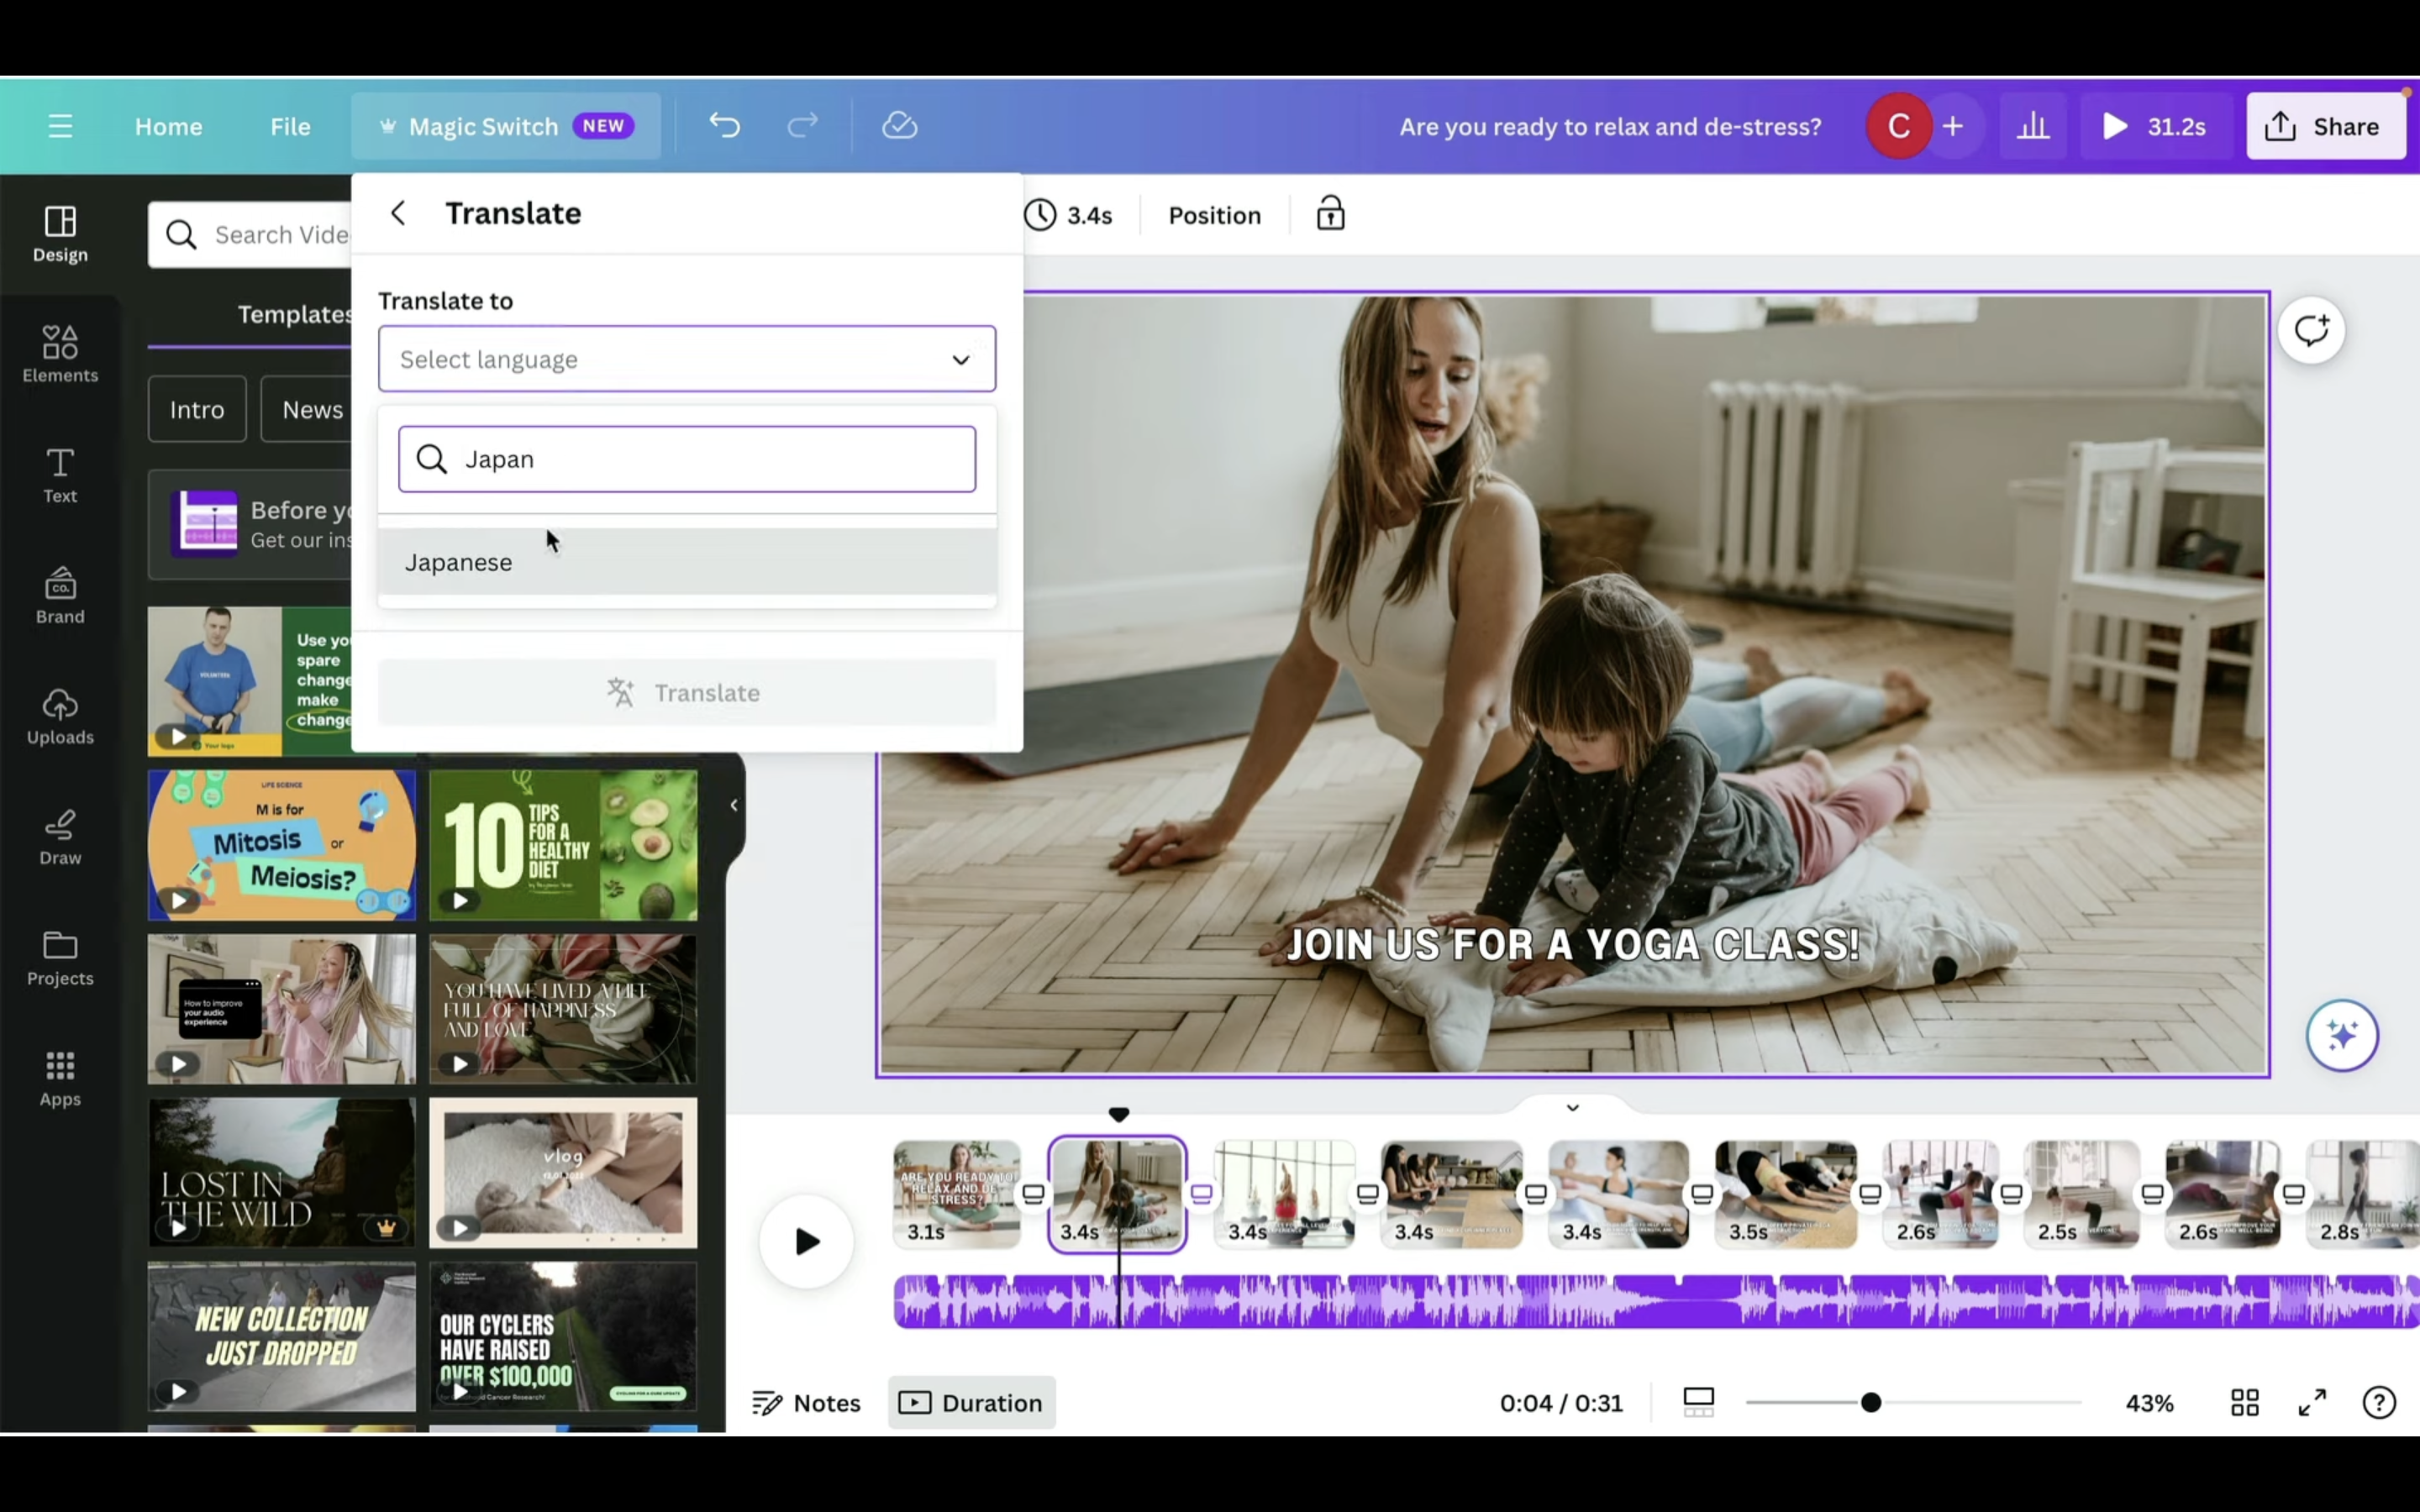Open the Text sidebar panel
Viewport: 2420px width, 1512px height.
tap(60, 475)
